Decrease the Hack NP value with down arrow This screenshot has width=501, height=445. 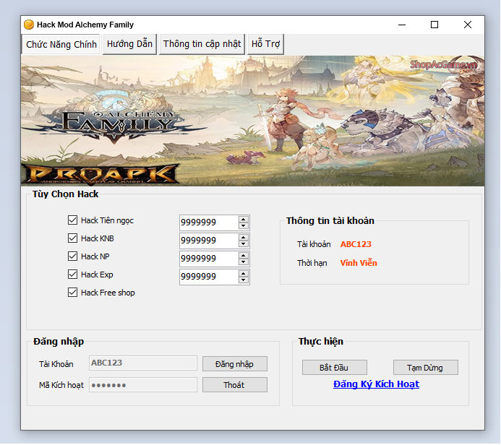coord(244,262)
